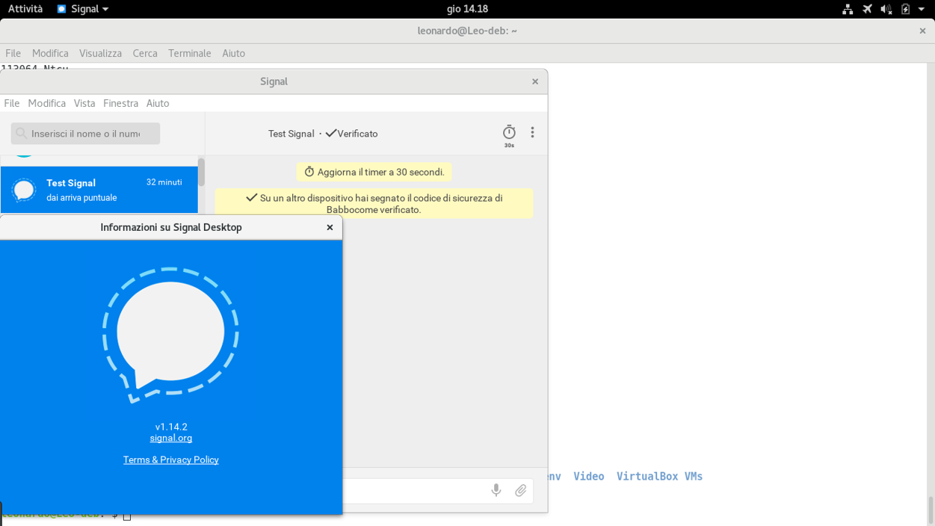Open Terms & Privacy Policy

170,460
